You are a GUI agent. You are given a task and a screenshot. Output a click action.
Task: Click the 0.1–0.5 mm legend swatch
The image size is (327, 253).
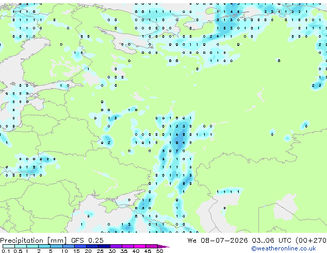[x=9, y=246]
